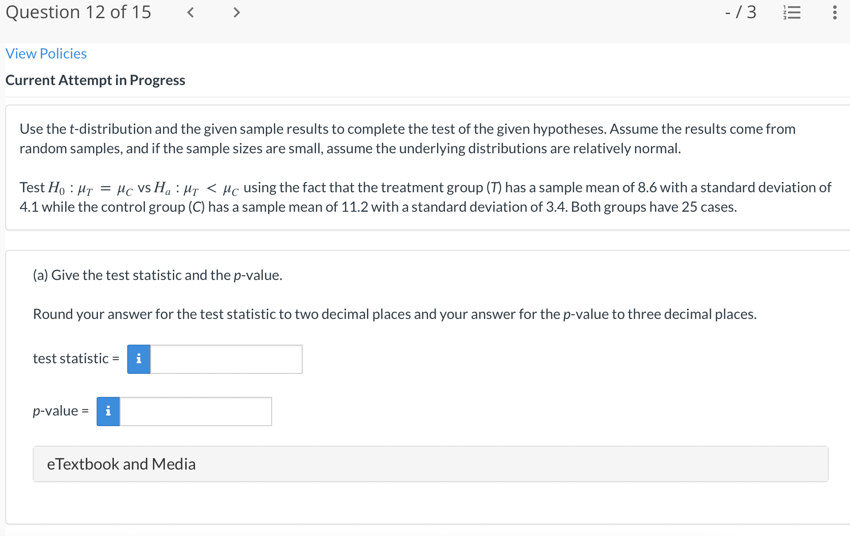The height and width of the screenshot is (536, 850).
Task: Click the score display icon area showing -/3
Action: coord(739,12)
